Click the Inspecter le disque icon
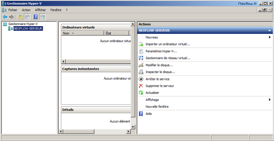The height and width of the screenshot is (141, 274). coord(141,72)
